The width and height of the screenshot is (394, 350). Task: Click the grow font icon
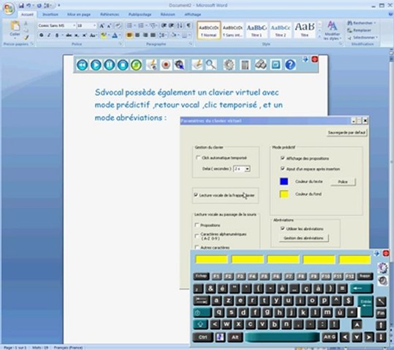tap(102, 26)
